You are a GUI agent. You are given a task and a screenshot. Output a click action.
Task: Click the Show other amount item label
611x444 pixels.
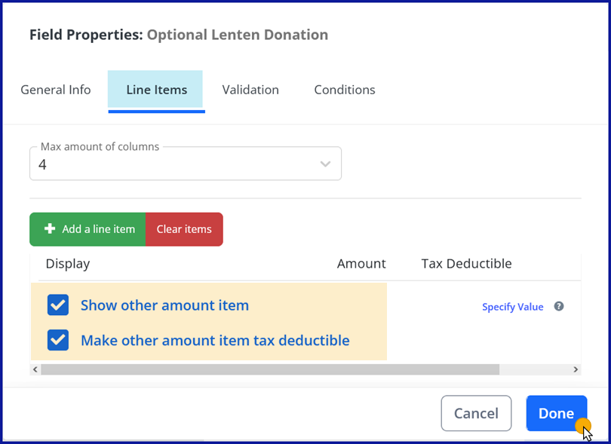click(164, 305)
